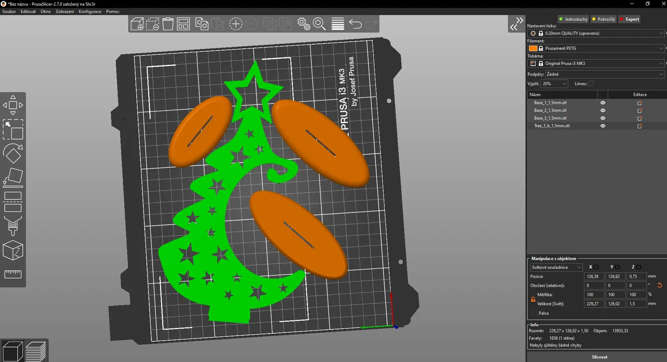Select the Paint-on supports brush tool

tap(13, 226)
